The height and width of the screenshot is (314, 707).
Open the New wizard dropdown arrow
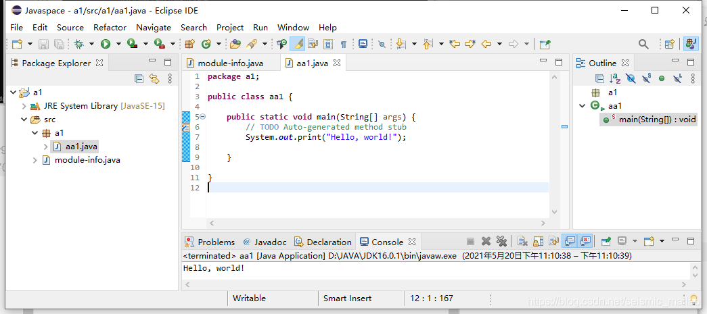[x=30, y=44]
